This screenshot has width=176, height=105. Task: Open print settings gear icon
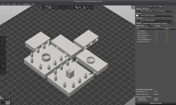point(175,11)
